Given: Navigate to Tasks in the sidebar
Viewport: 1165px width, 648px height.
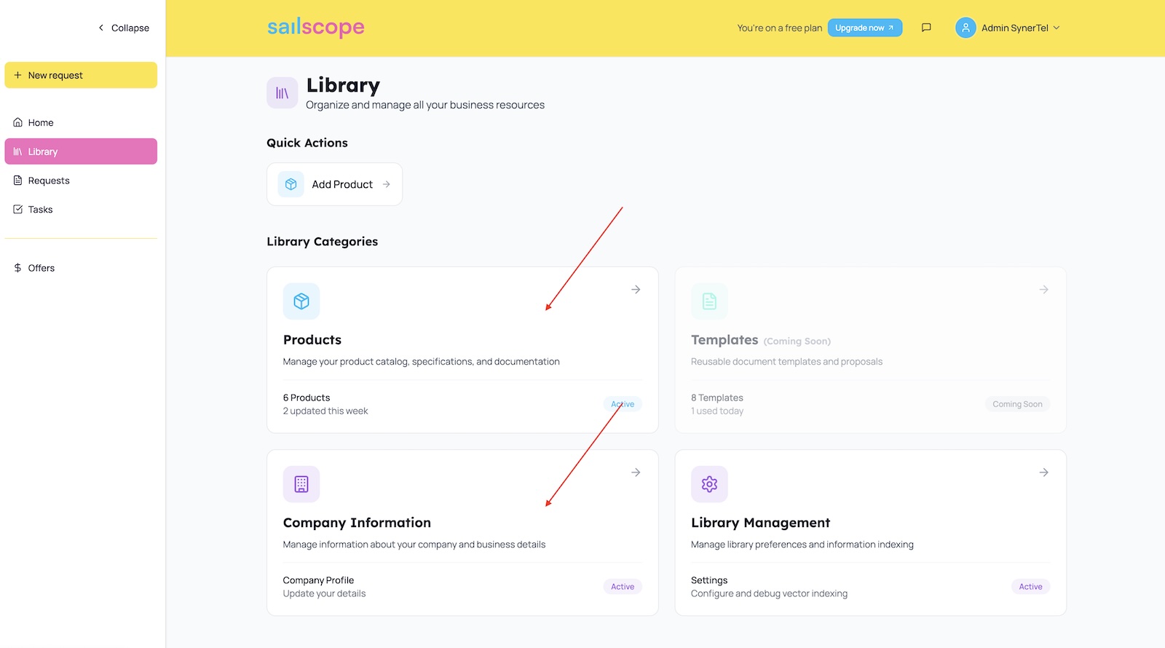Looking at the screenshot, I should pyautogui.click(x=41, y=210).
